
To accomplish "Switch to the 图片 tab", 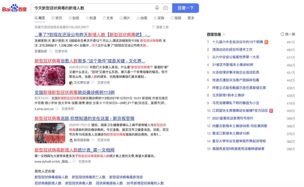I will click(x=125, y=18).
